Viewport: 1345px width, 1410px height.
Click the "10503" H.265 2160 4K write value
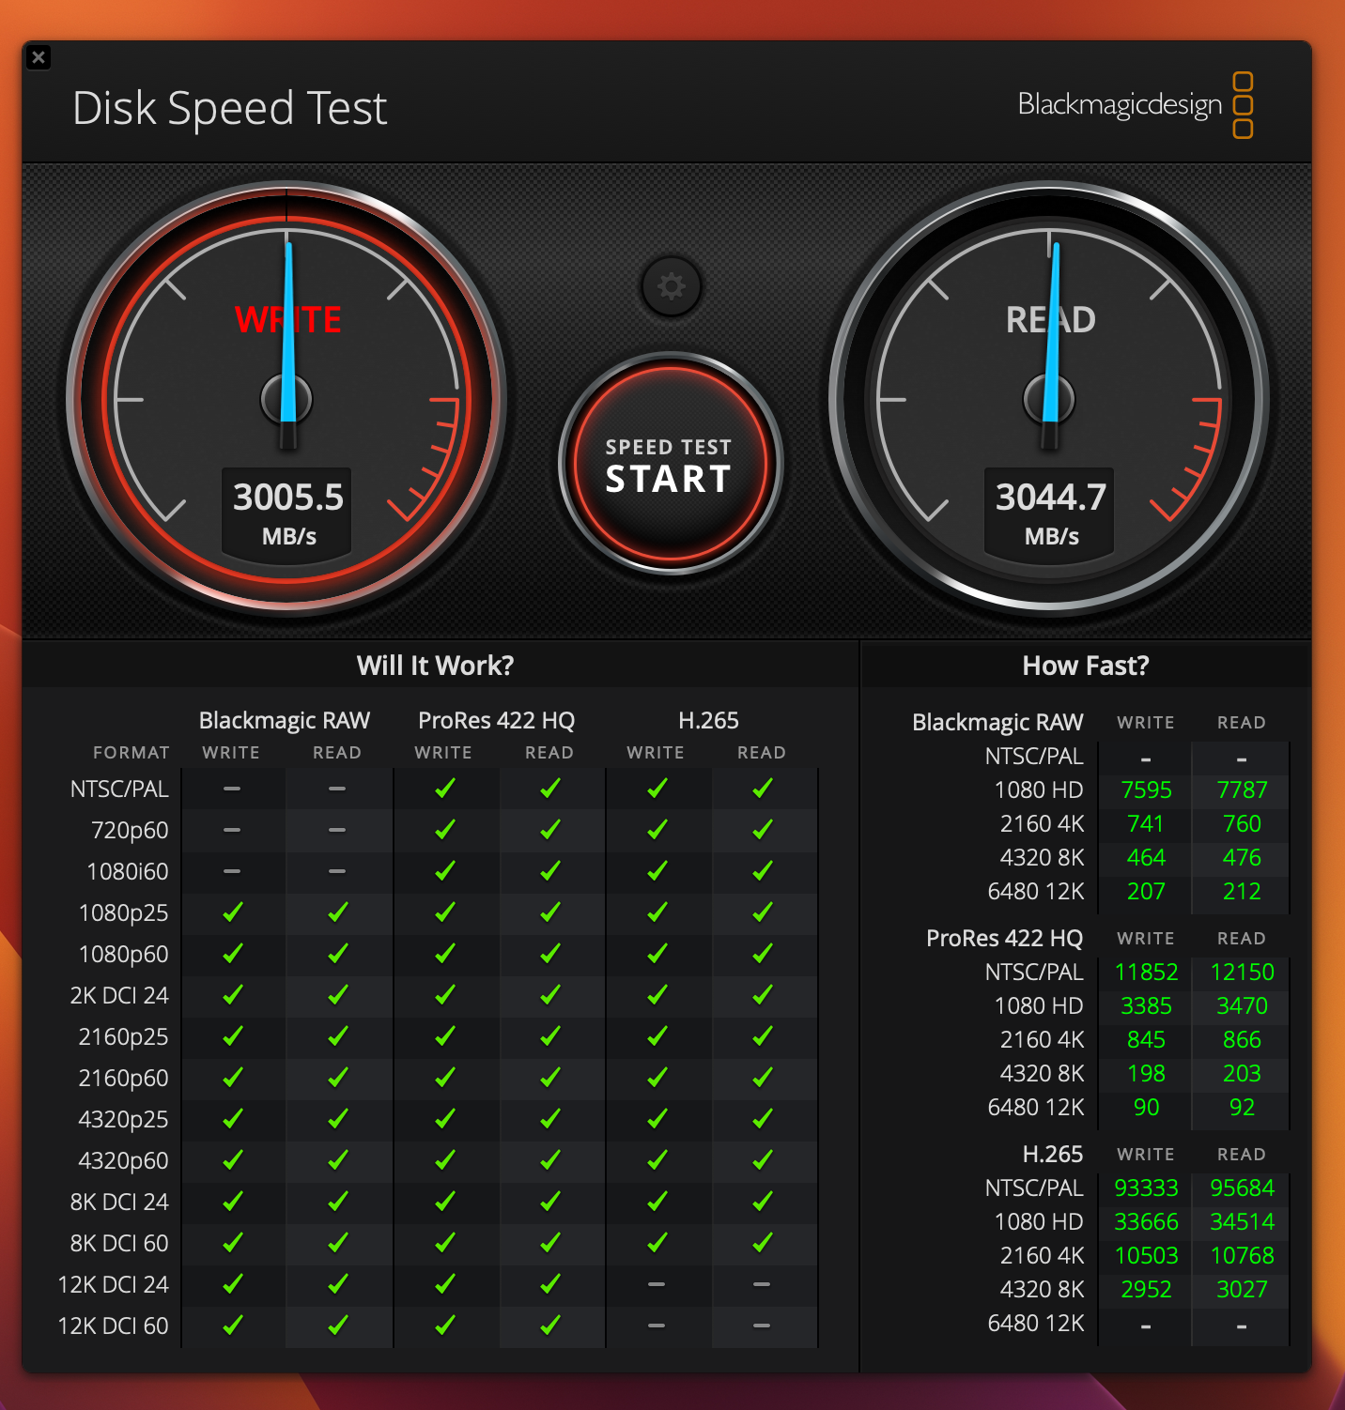1146,1256
